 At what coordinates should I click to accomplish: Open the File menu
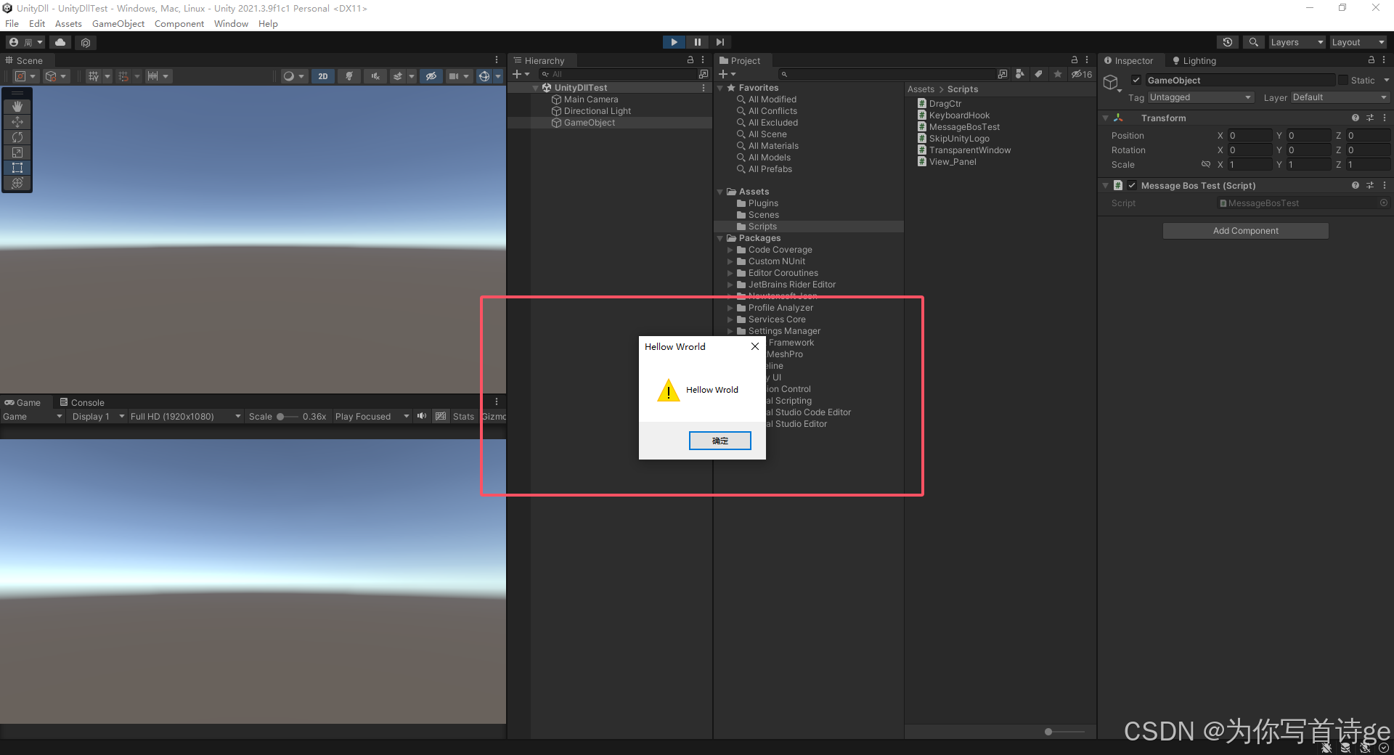(12, 23)
